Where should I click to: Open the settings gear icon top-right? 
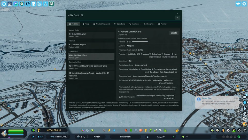pos(244,4)
